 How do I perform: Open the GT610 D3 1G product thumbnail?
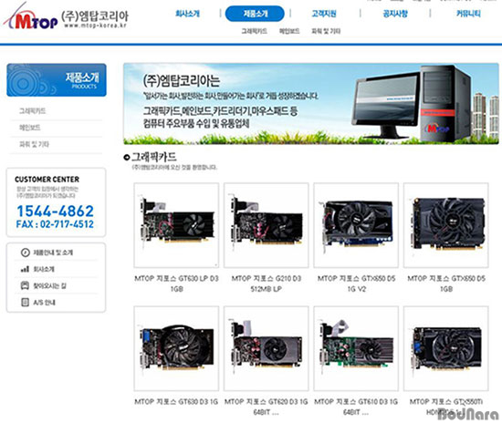point(356,348)
